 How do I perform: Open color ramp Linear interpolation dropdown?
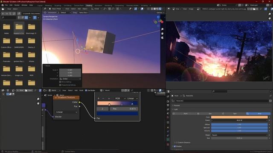pyautogui.click(x=132, y=98)
